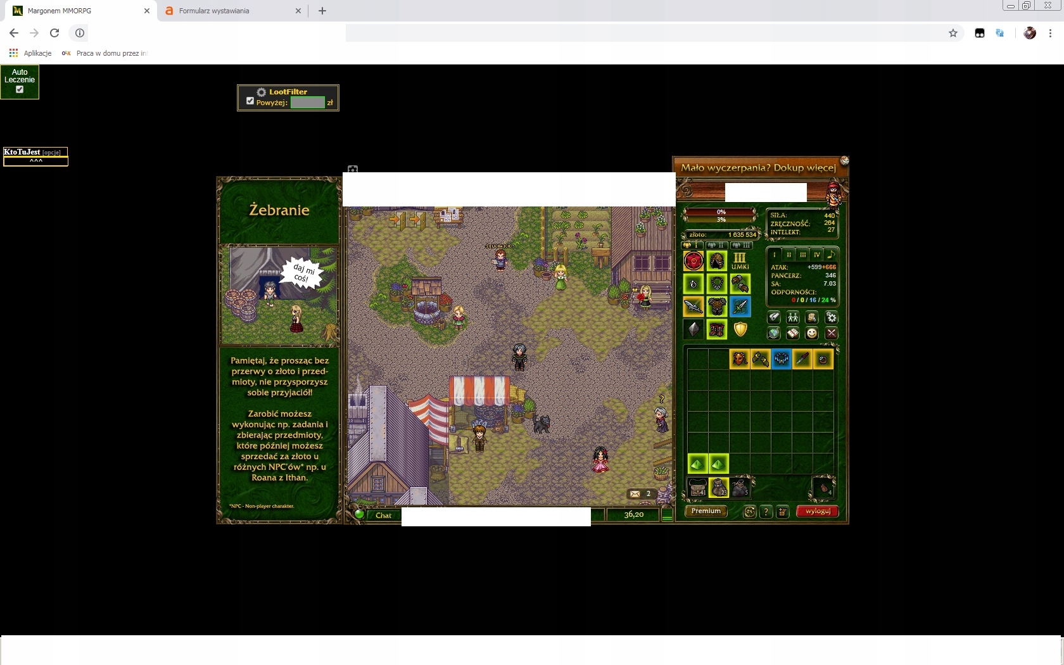Click the blue-highlighted dagger offhand slot

tap(740, 307)
